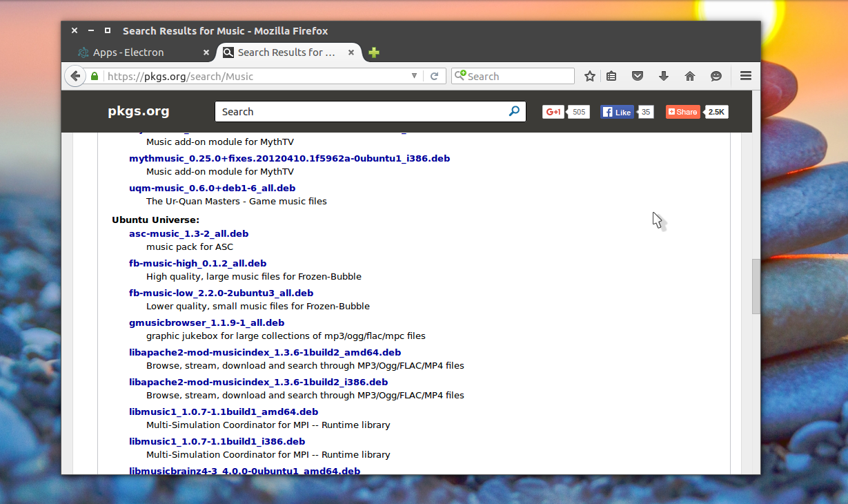Bookmark this page with the star icon
This screenshot has width=848, height=504.
click(589, 76)
